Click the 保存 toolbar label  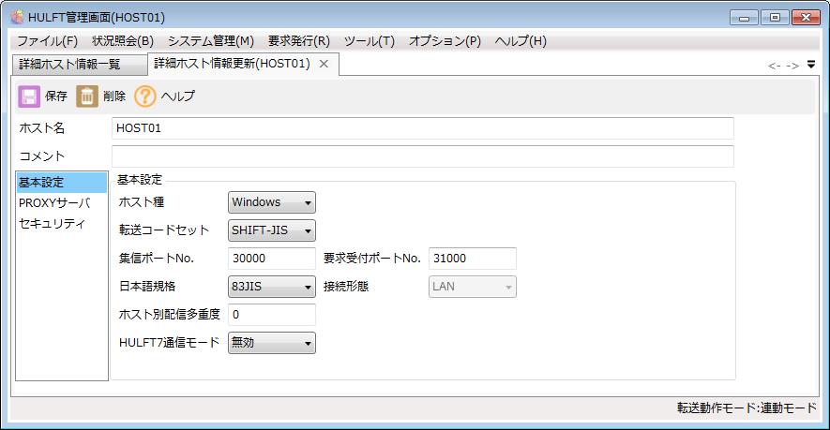[56, 96]
